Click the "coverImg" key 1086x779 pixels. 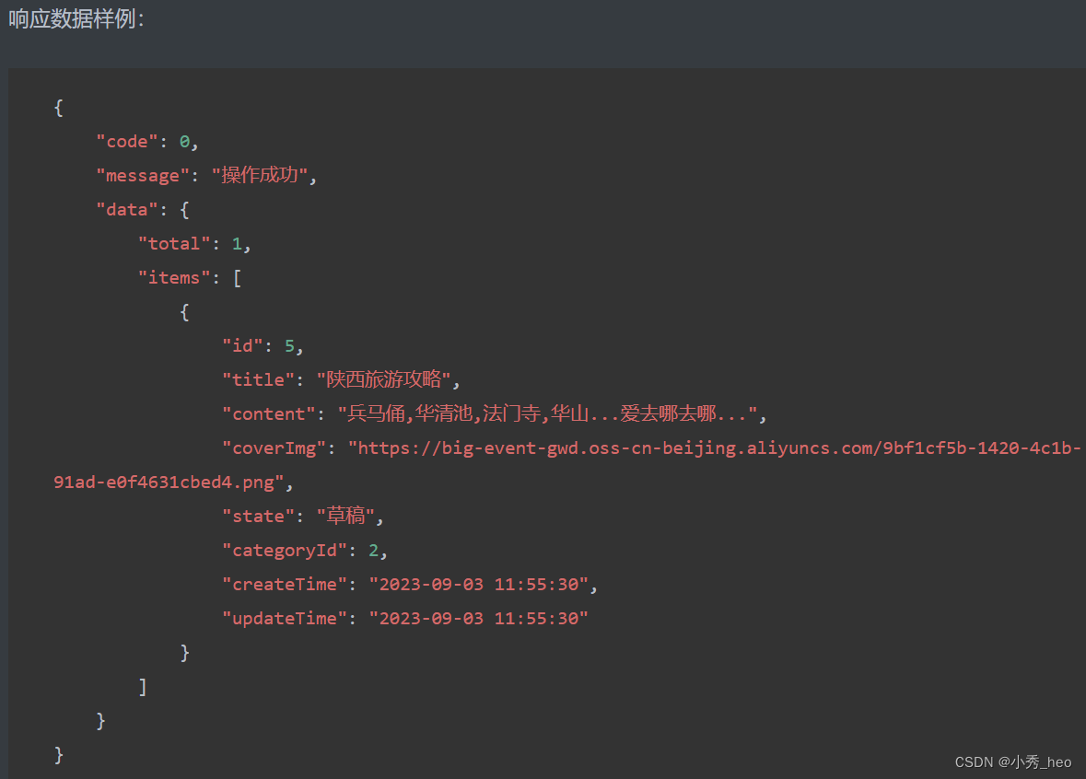[274, 448]
